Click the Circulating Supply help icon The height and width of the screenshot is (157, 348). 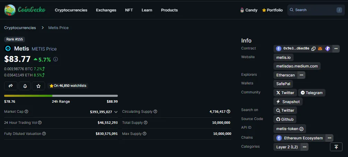[x=155, y=112]
